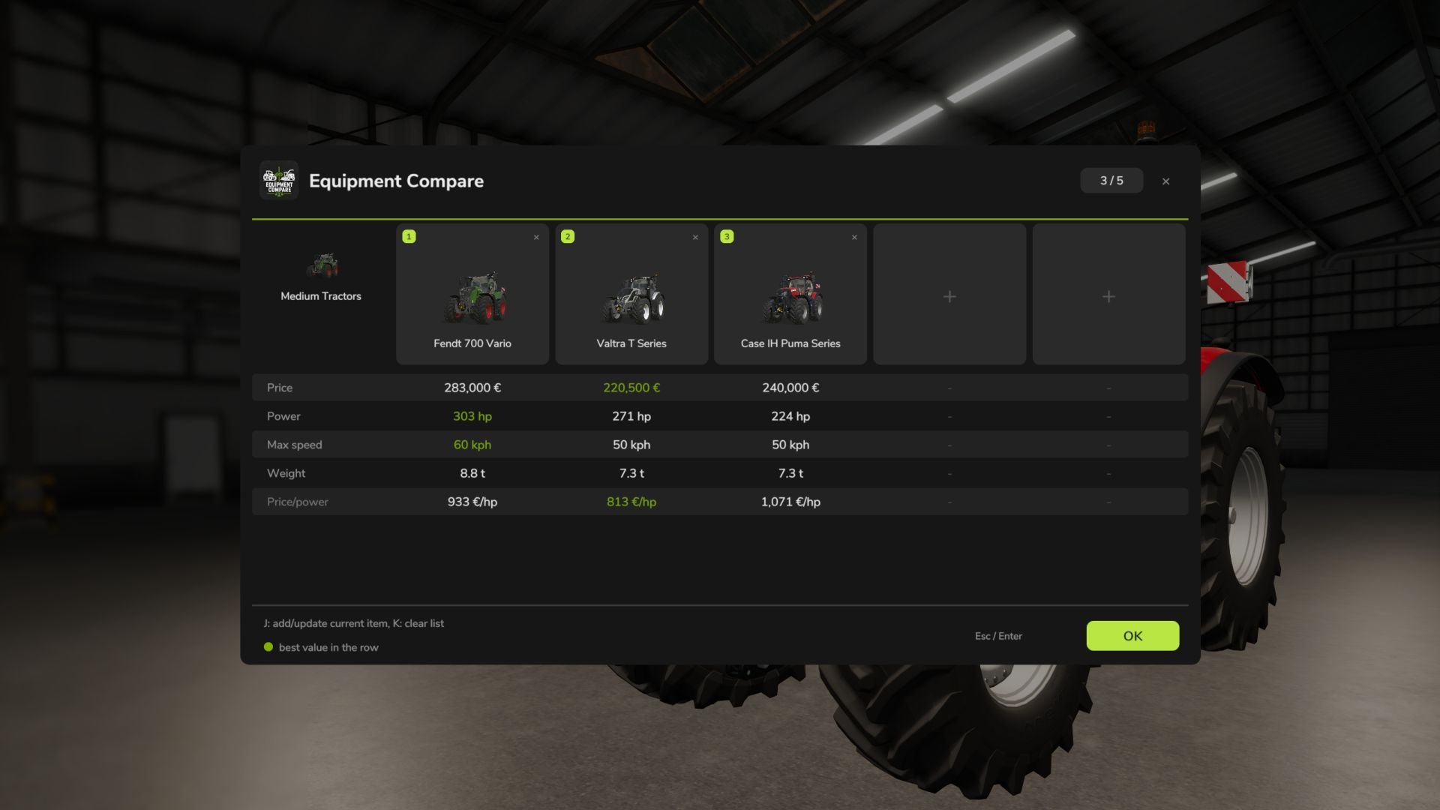The image size is (1440, 810).
Task: Click slot number 3 badge
Action: [x=727, y=236]
